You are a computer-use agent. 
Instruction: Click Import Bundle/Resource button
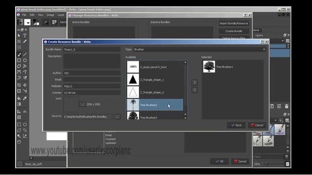click(x=234, y=23)
